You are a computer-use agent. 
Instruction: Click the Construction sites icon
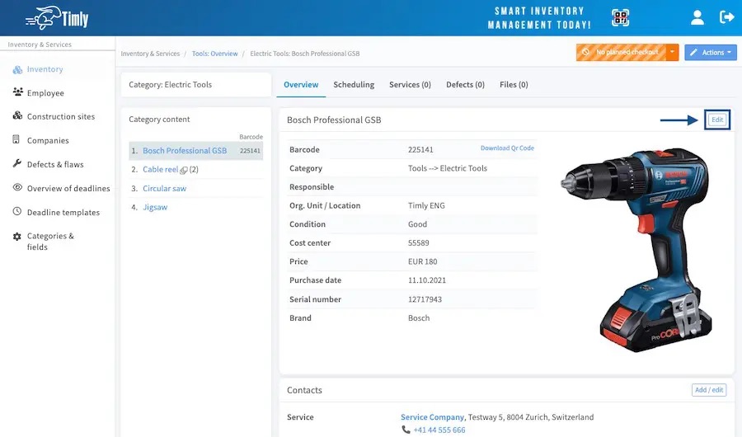[17, 115]
